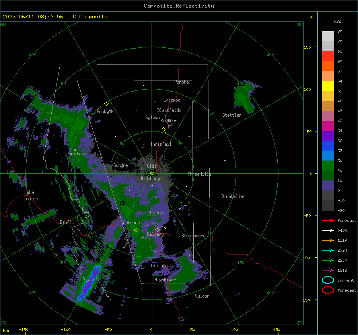Select the bright green swatch between 30 and 20
Screen dimensions: 358x335
328,166
